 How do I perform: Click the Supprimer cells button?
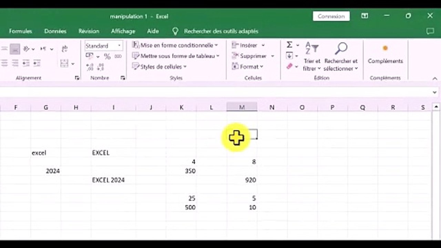(249, 56)
